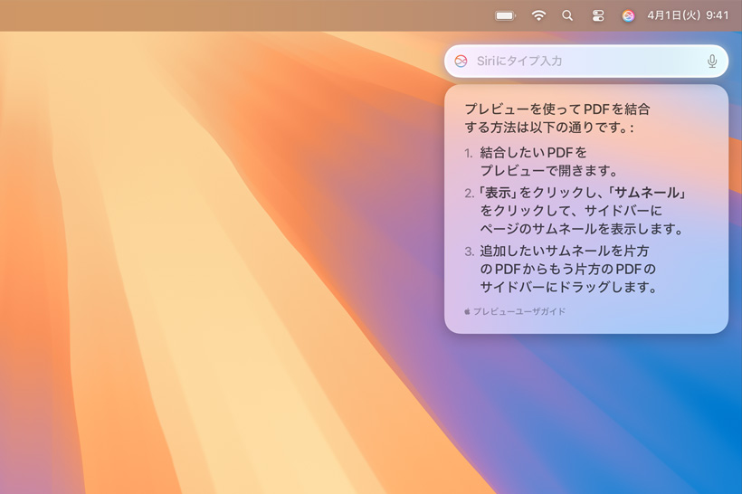The height and width of the screenshot is (494, 742).
Task: Click the line ページのサムネールを表示します。
Action: [582, 229]
